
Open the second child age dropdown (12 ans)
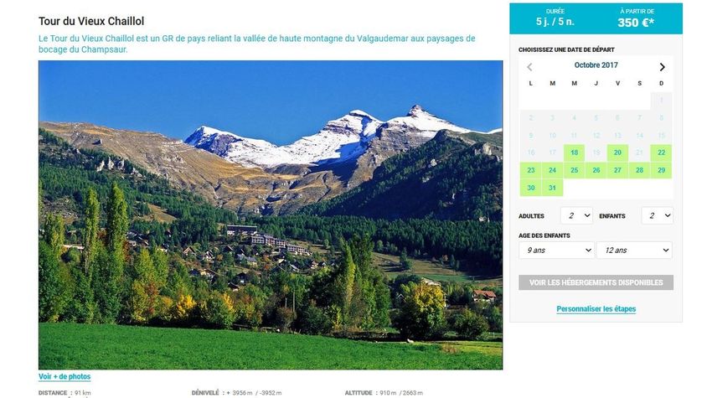click(634, 251)
